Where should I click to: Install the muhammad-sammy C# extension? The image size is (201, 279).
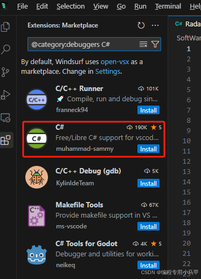[148, 149]
